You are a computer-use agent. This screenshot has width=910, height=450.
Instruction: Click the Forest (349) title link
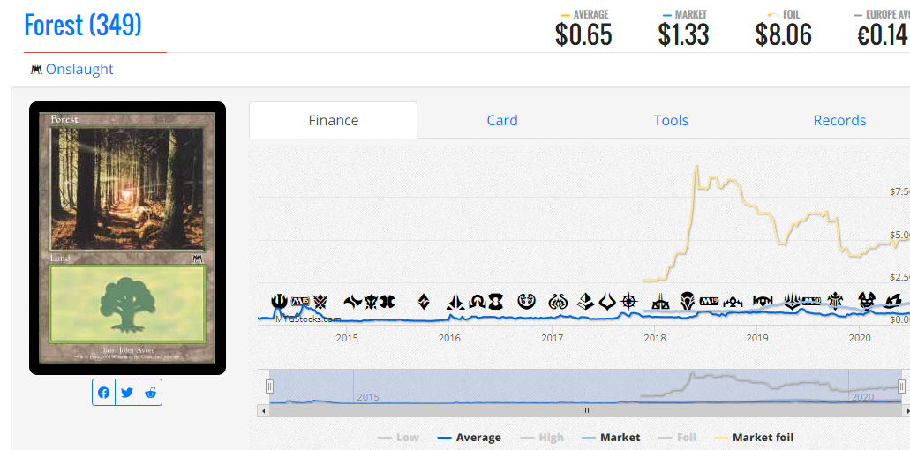coord(83,25)
